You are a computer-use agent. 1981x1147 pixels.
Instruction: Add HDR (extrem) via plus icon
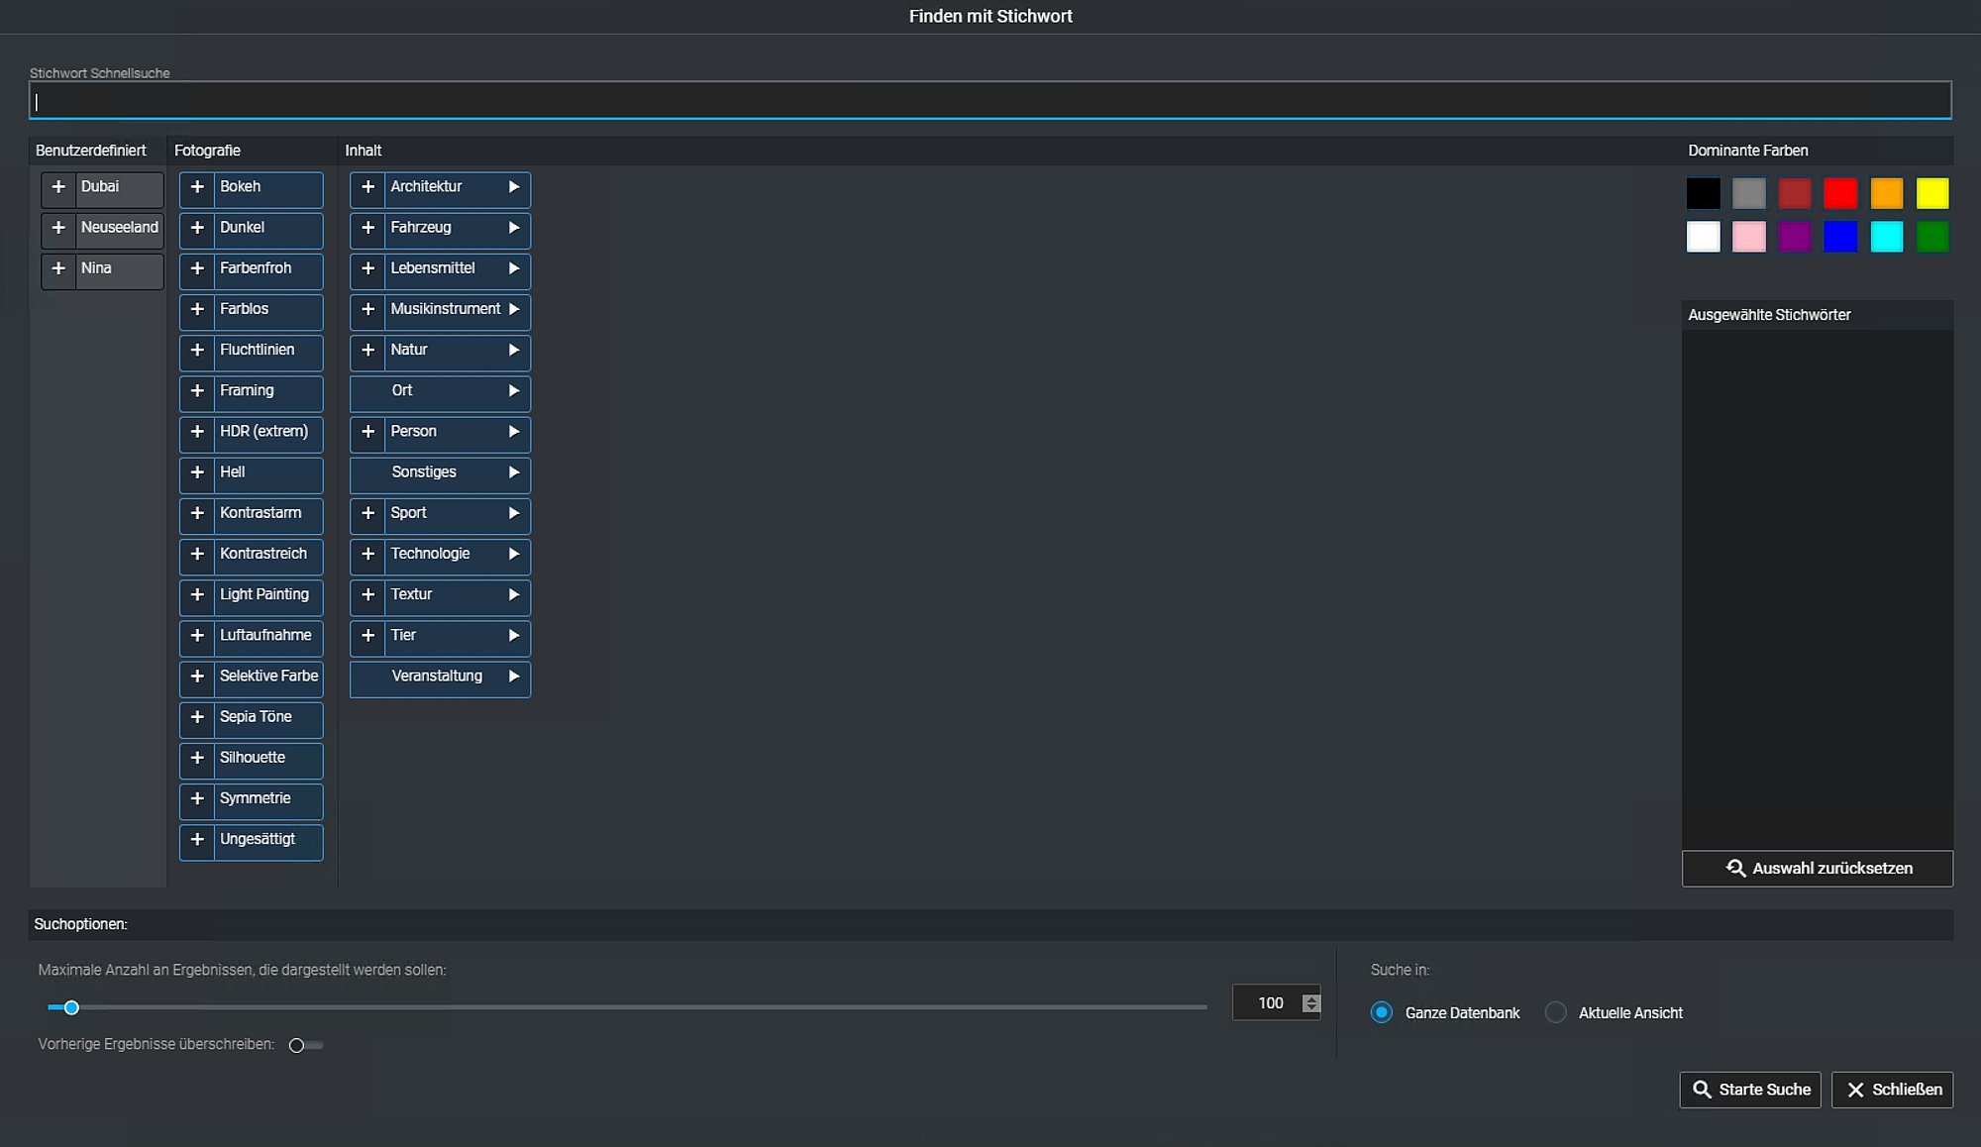(x=197, y=432)
